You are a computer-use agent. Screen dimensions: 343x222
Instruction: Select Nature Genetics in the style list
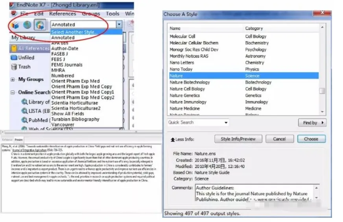[184, 95]
